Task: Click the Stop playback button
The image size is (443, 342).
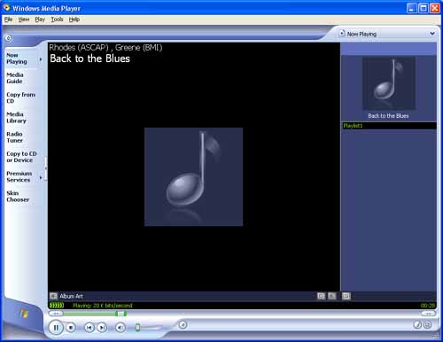Action: [71, 327]
